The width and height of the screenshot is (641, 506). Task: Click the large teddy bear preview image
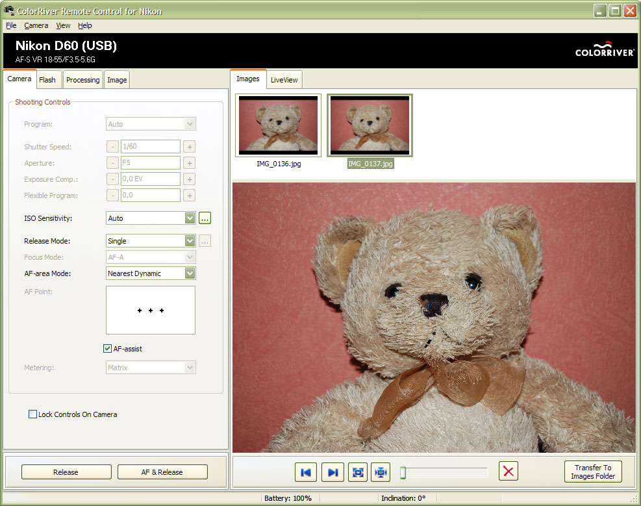434,317
